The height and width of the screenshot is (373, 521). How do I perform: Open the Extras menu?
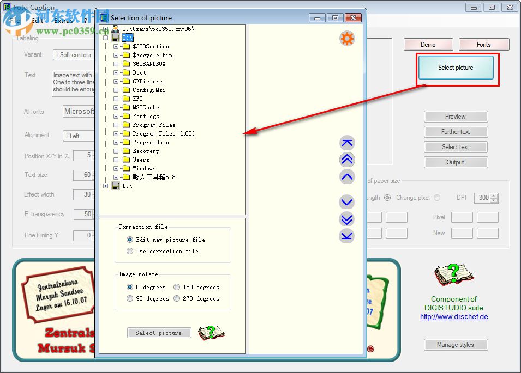pos(63,21)
